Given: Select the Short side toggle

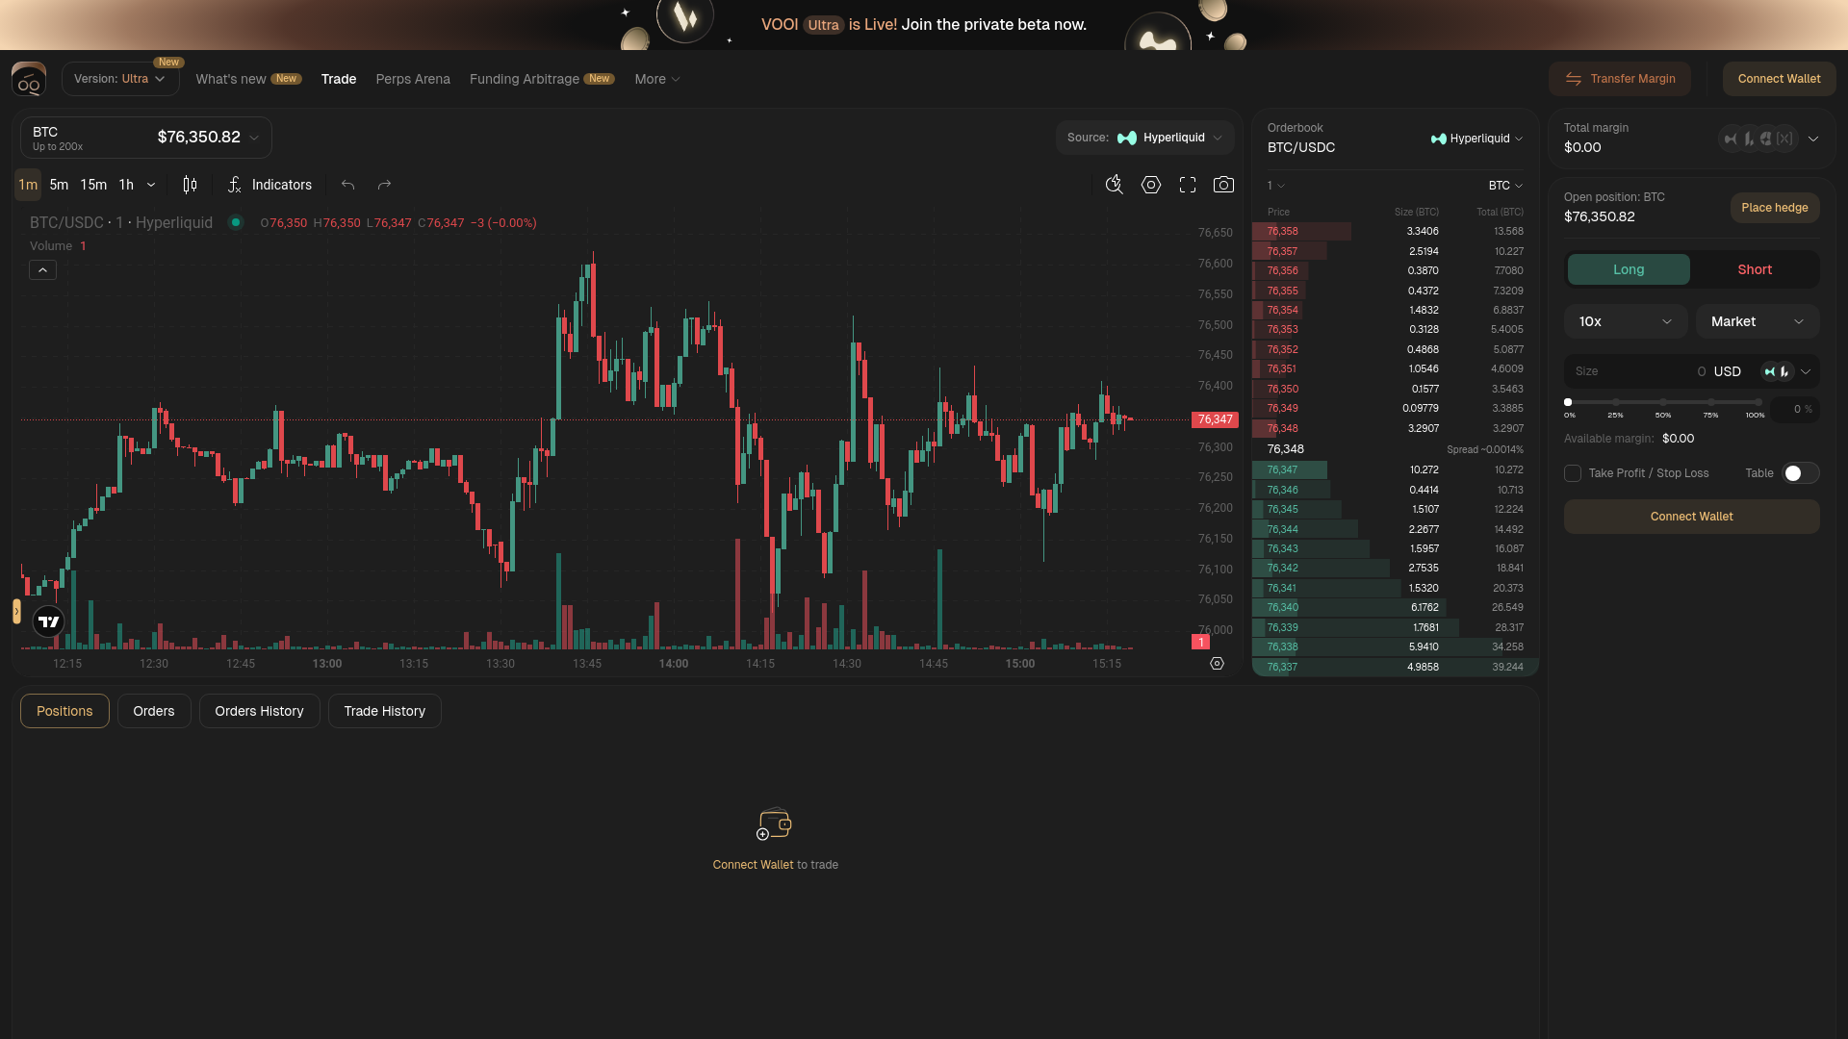Looking at the screenshot, I should 1755,269.
